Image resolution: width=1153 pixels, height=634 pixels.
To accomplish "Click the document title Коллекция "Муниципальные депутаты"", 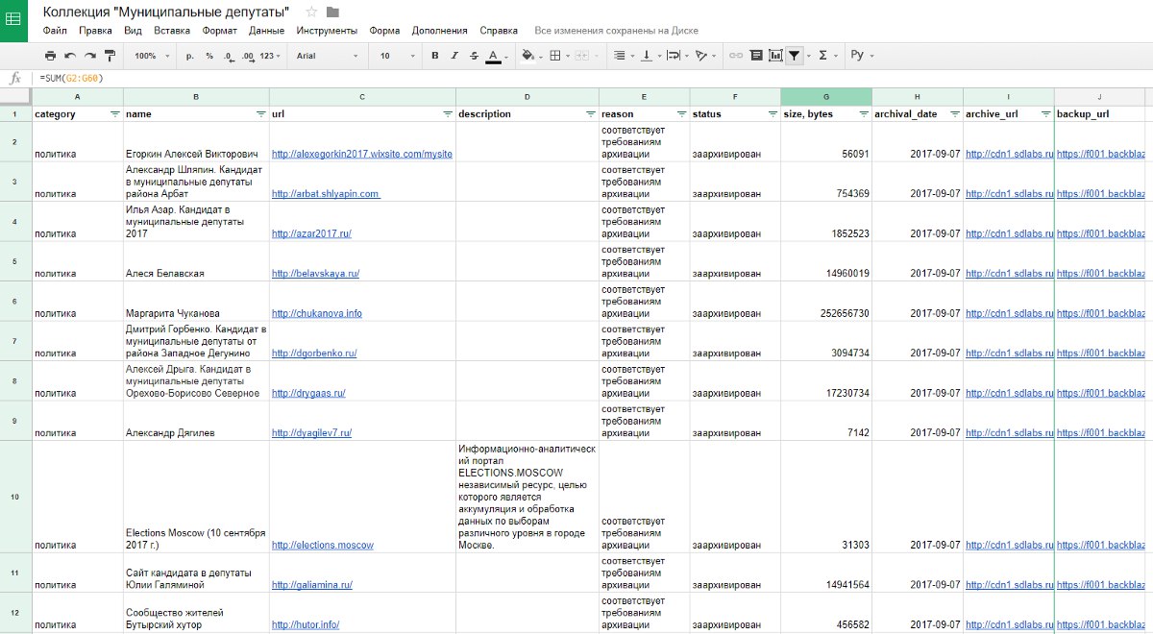I will click(166, 12).
